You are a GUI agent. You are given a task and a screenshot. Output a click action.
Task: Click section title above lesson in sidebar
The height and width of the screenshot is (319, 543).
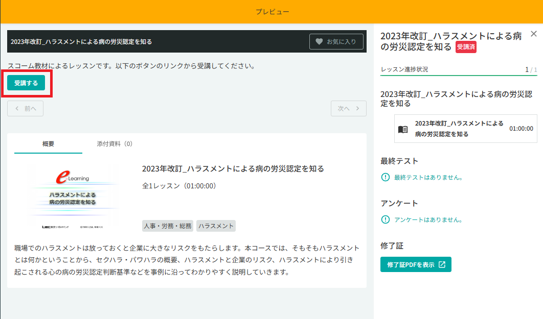(x=457, y=99)
